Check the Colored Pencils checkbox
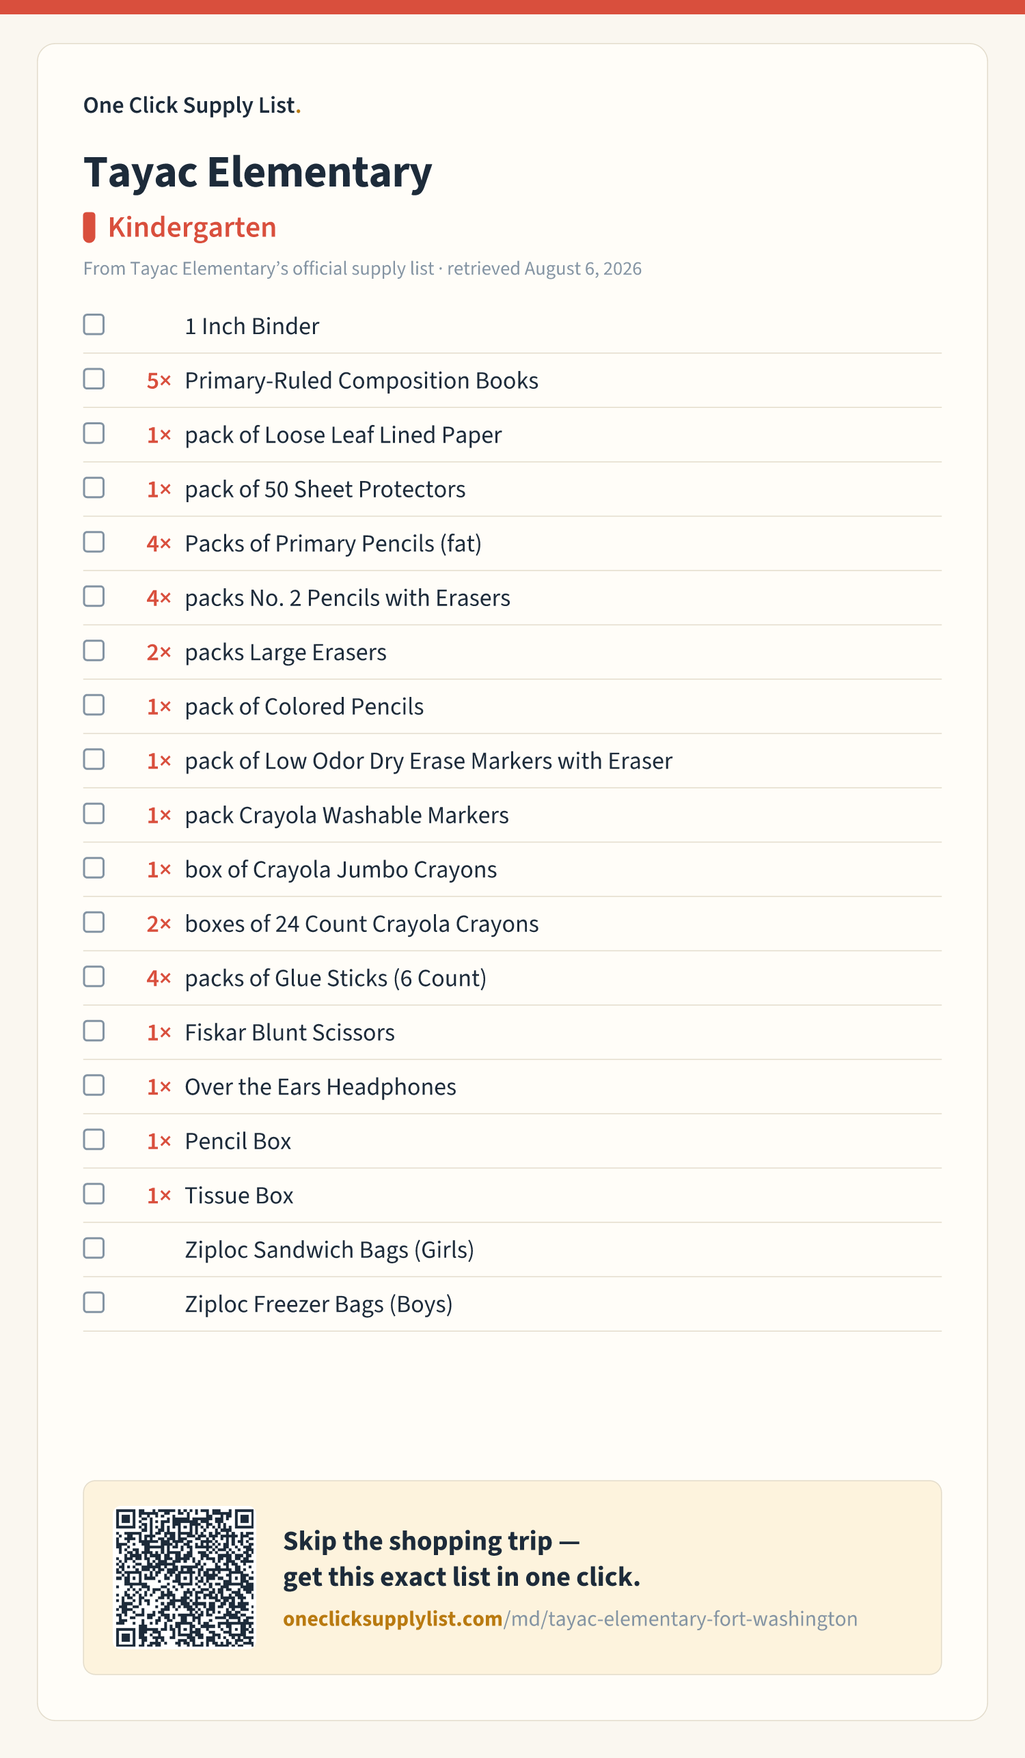The height and width of the screenshot is (1758, 1025). pos(94,705)
